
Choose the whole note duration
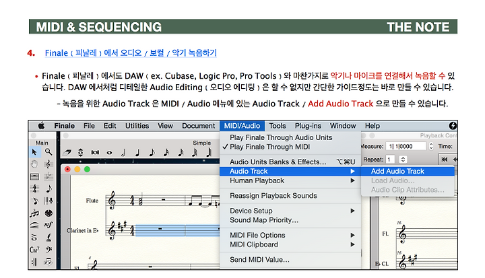click(109, 152)
